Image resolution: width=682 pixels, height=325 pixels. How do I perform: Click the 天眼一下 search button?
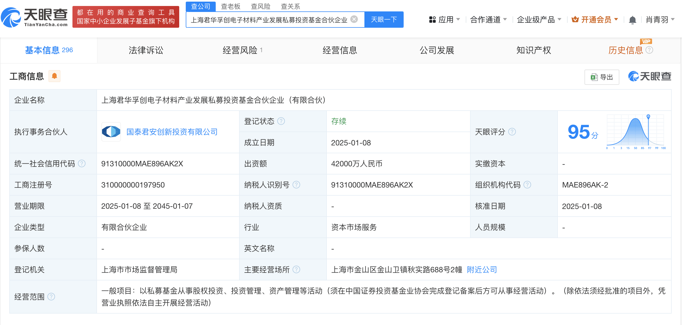(384, 19)
